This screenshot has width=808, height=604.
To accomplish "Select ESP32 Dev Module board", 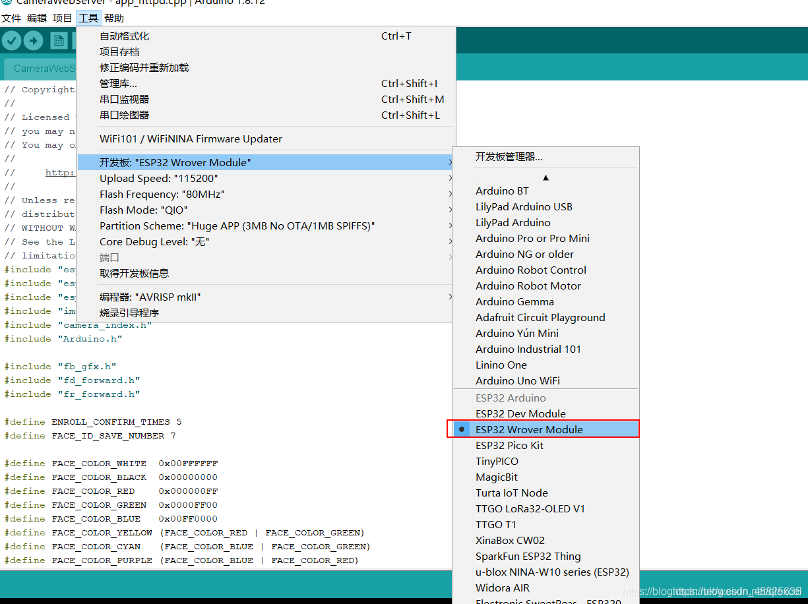I will [545, 414].
